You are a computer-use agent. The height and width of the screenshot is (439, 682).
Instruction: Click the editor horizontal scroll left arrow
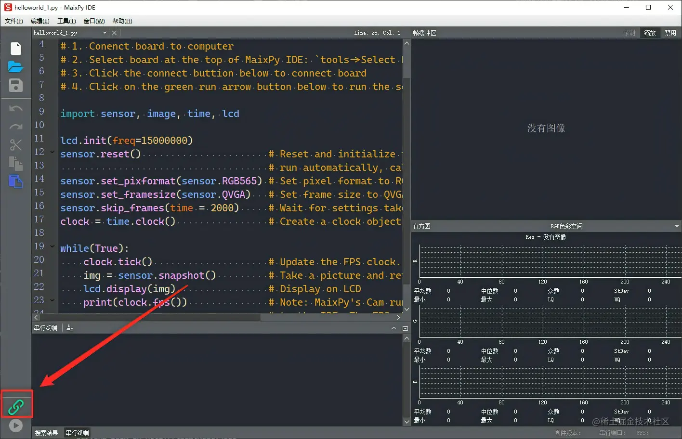(36, 318)
